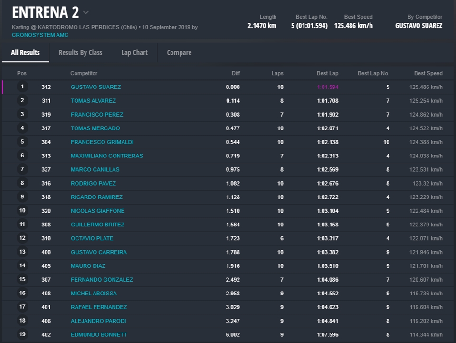
Task: Click NICOLAS GIAFFONE's name
Action: click(97, 211)
